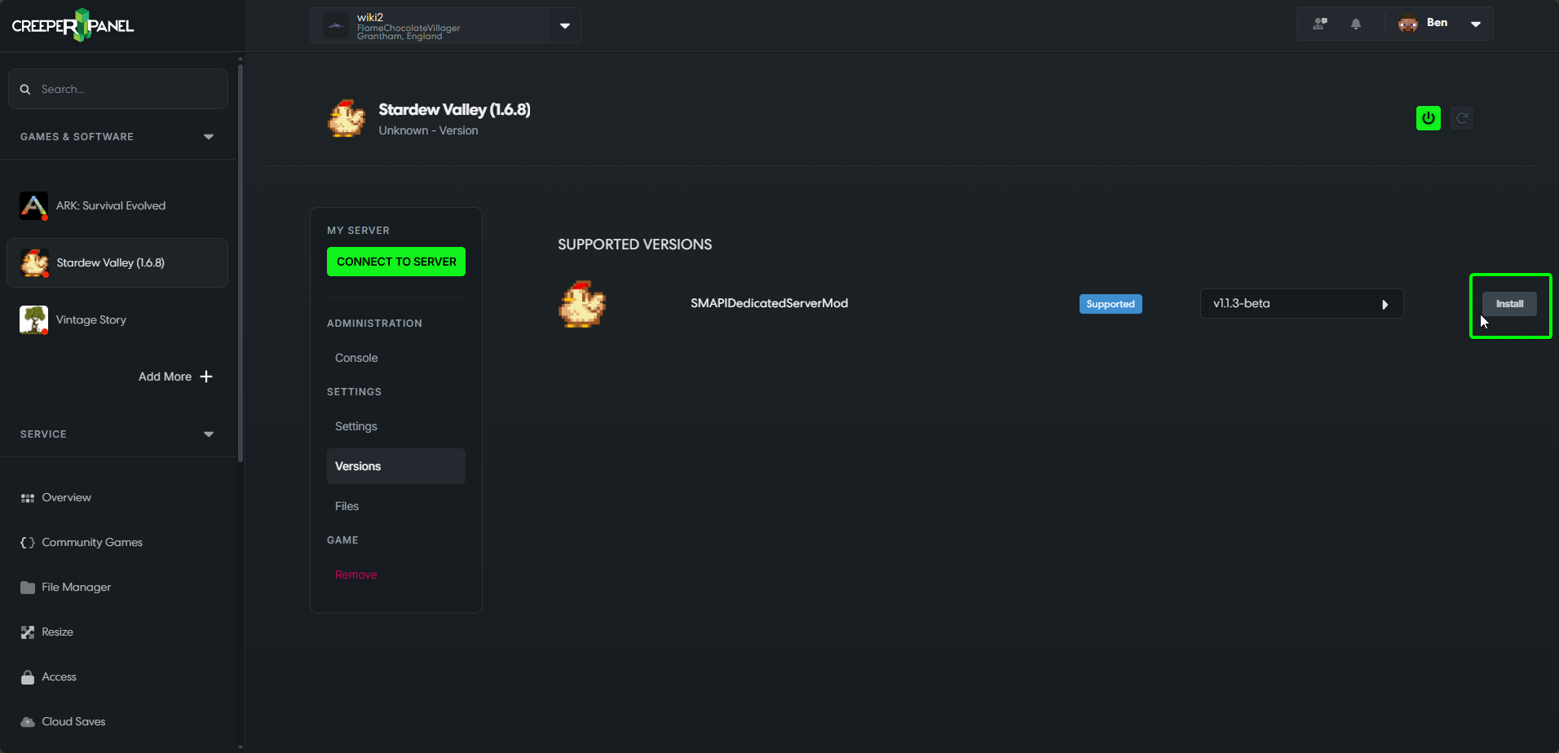The height and width of the screenshot is (753, 1559).
Task: Open the Files menu item
Action: [347, 506]
